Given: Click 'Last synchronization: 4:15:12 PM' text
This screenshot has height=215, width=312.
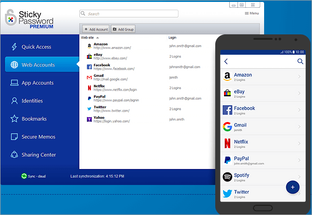Looking at the screenshot, I should (x=97, y=176).
